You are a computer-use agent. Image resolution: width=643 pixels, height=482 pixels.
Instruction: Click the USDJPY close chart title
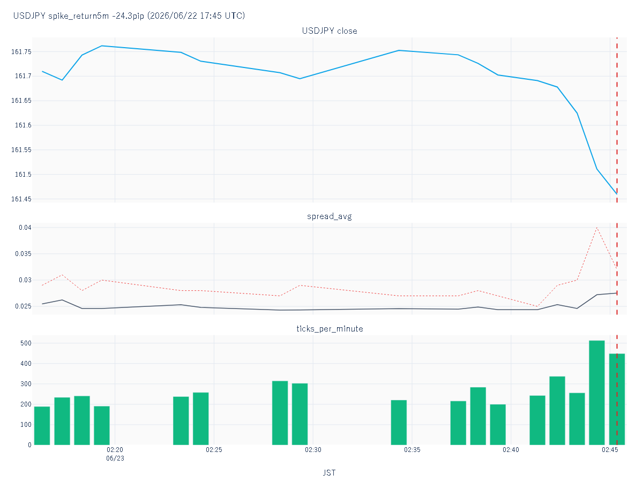click(x=330, y=31)
